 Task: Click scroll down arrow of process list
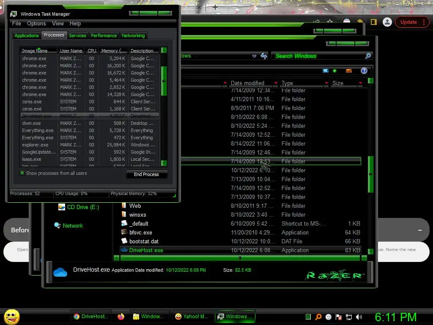click(164, 163)
